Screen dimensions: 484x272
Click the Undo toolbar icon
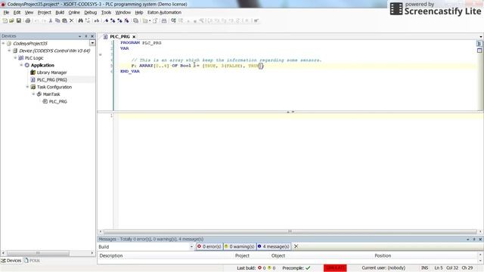36,20
